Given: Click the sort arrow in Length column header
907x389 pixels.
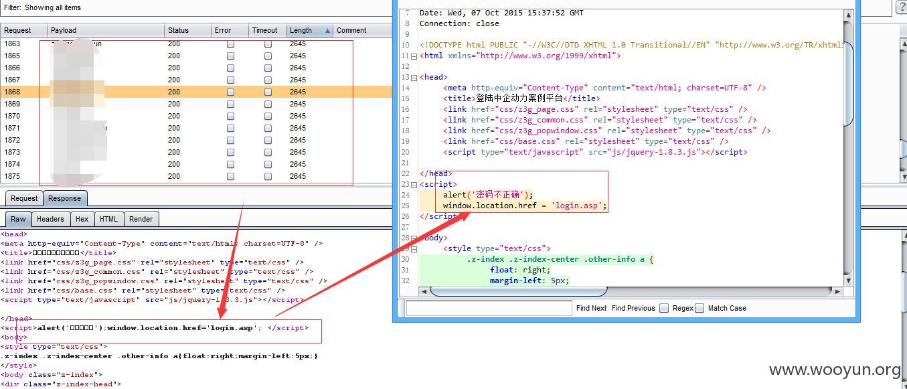Looking at the screenshot, I should 327,30.
